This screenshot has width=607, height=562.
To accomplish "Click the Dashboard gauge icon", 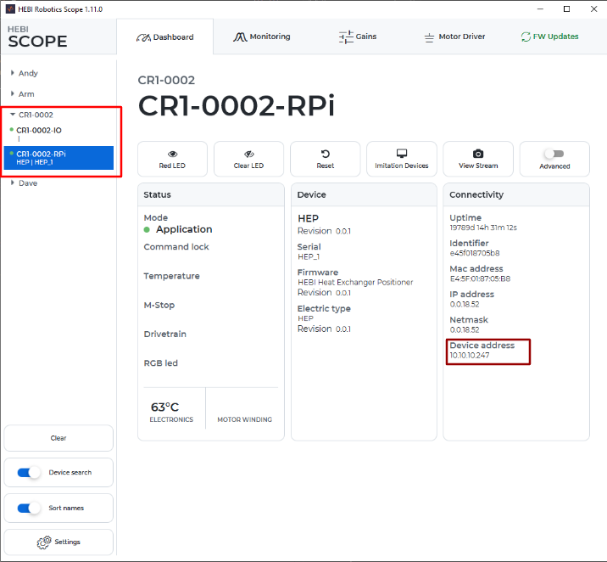I will [x=143, y=37].
